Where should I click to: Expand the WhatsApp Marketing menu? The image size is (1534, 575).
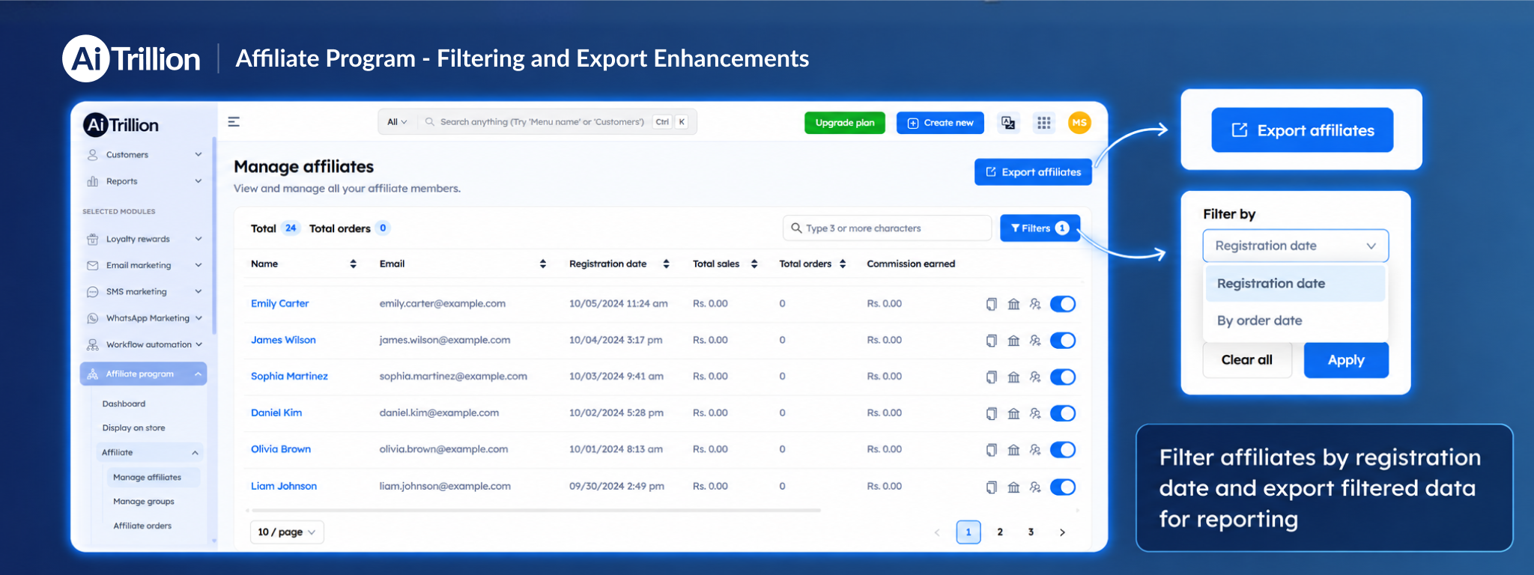144,318
